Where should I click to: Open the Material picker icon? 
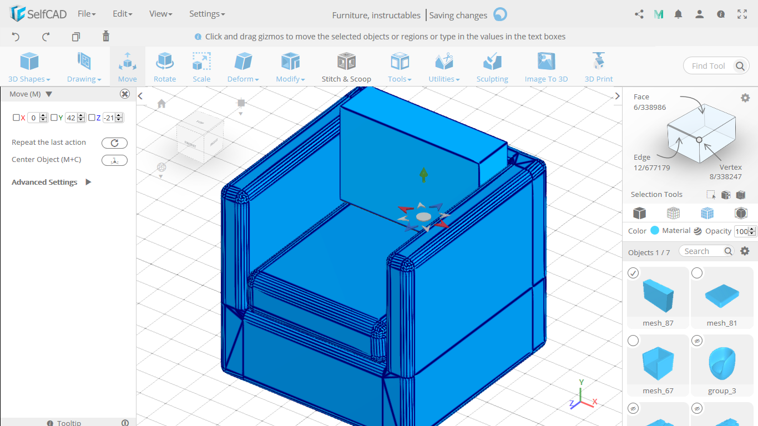coord(698,231)
